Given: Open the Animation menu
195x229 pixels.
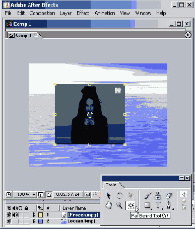Looking at the screenshot, I should tap(105, 13).
